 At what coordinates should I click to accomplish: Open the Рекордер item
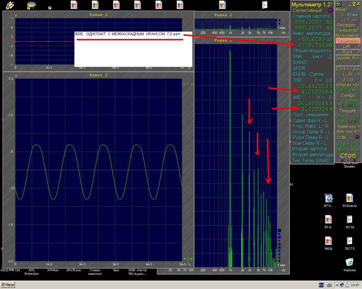click(x=346, y=25)
